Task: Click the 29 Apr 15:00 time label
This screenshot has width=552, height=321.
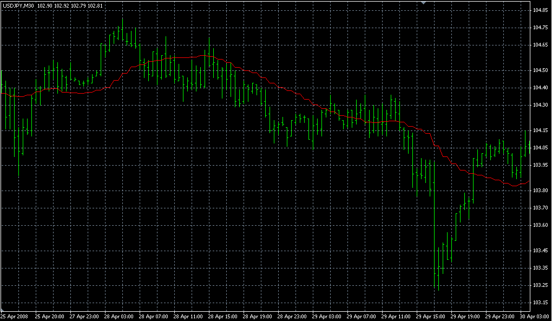Action: tap(431, 316)
